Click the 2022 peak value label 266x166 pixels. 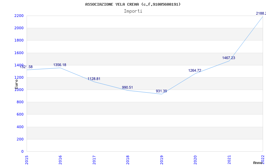tap(261, 13)
